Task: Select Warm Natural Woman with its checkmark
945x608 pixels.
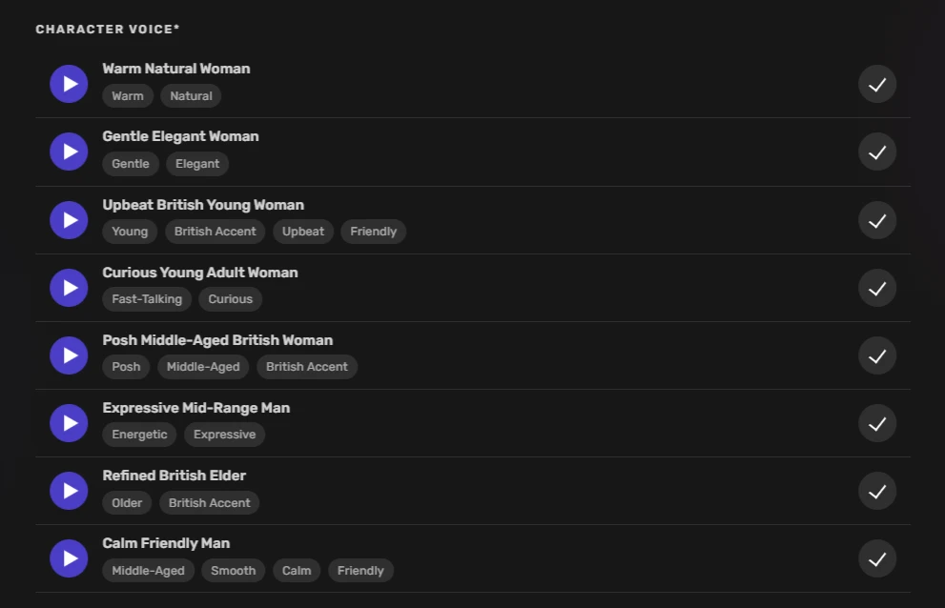Action: 877,84
